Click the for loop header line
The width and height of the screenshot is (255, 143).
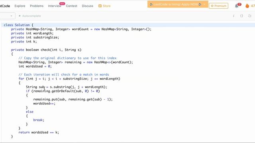[69, 79]
